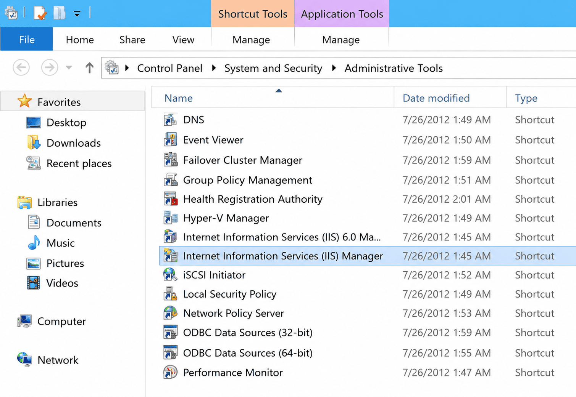This screenshot has height=397, width=576.
Task: Select Group Policy Management in the list
Action: coord(248,180)
